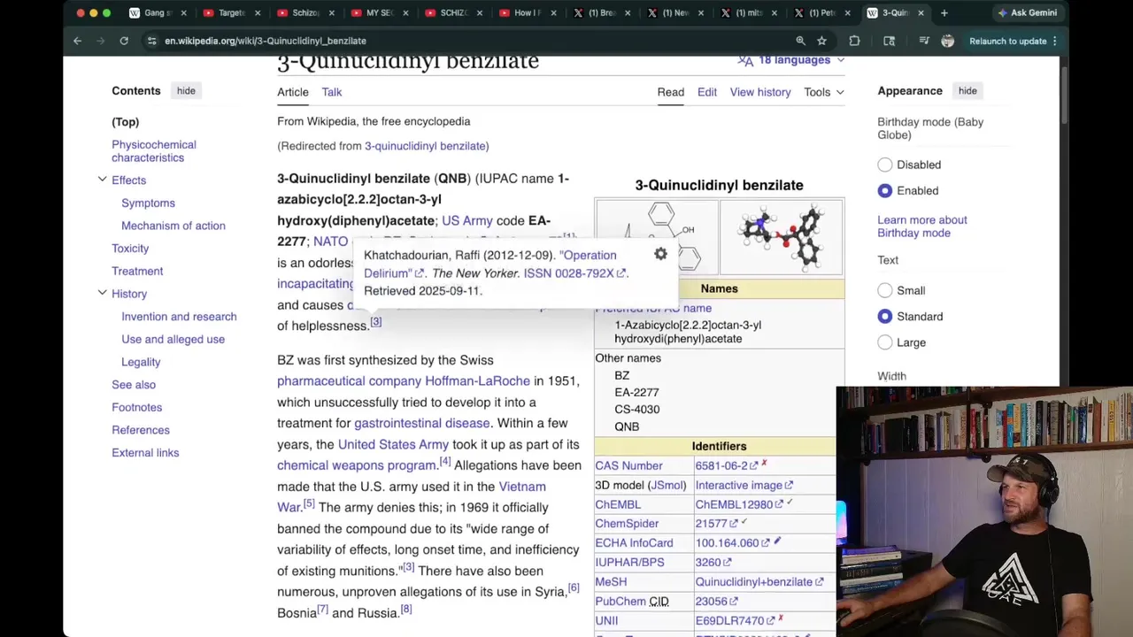Go to Invention and research in Contents
This screenshot has height=637, width=1133.
179,317
